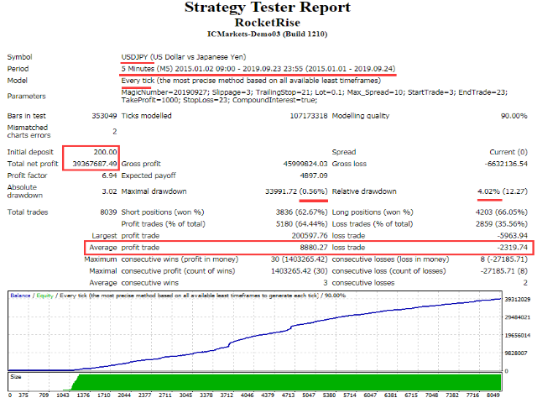This screenshot has width=537, height=403.
Task: Click the 'Strategy Tester Report' title
Action: pyautogui.click(x=268, y=8)
